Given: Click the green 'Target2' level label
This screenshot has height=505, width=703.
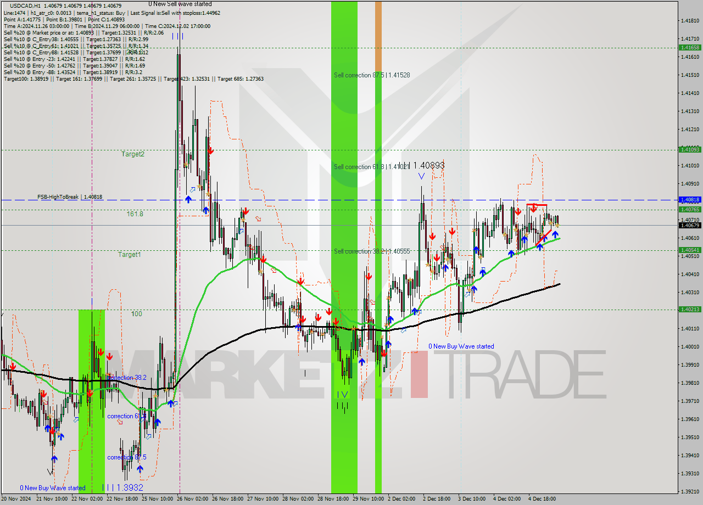Looking at the screenshot, I should (x=133, y=154).
